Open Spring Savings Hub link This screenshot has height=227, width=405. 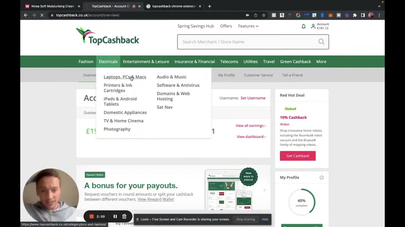196,26
